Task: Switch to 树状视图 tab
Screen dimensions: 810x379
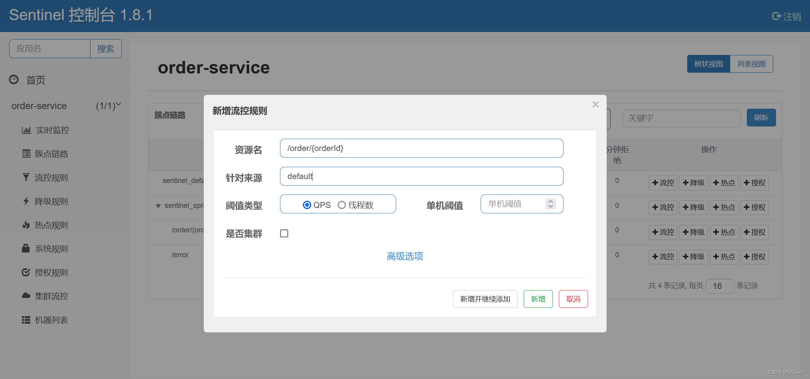Action: click(709, 64)
